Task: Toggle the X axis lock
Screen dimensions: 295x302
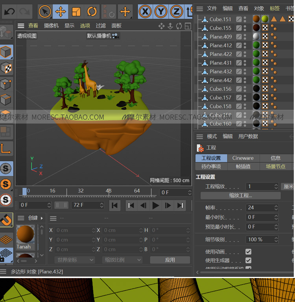Action: click(x=146, y=12)
